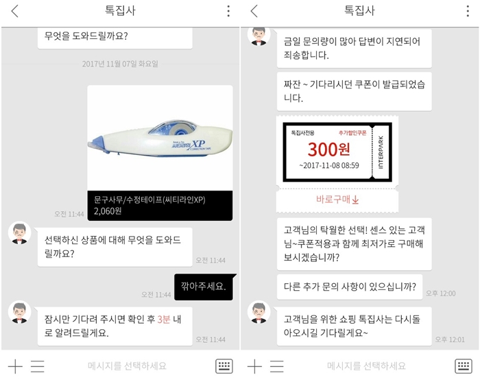Tap plus icon in right chat bar
The image size is (480, 384).
(254, 366)
